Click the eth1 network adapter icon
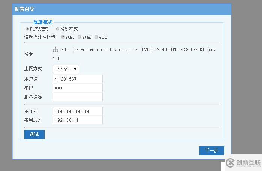The height and width of the screenshot is (171, 262). tap(55, 49)
